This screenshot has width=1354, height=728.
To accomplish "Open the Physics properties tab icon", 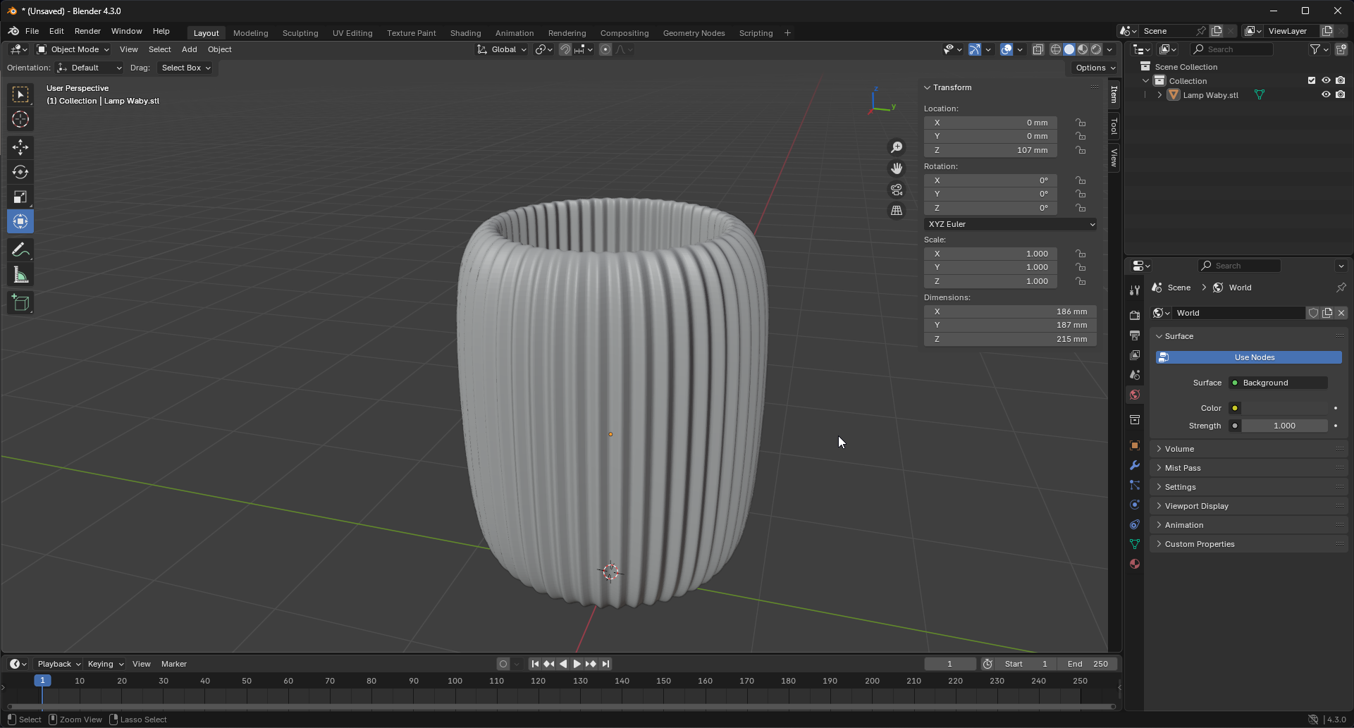I will point(1135,505).
